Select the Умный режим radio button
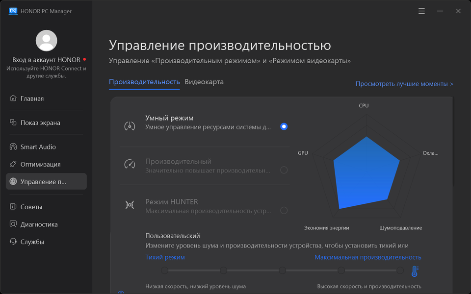Viewport: 471px width, 294px height. click(x=284, y=126)
